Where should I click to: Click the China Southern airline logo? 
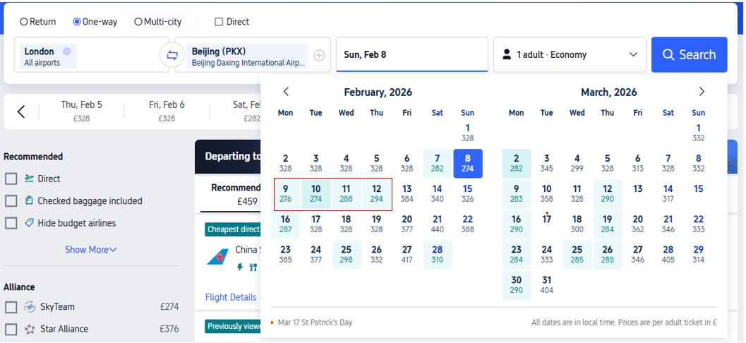(217, 256)
